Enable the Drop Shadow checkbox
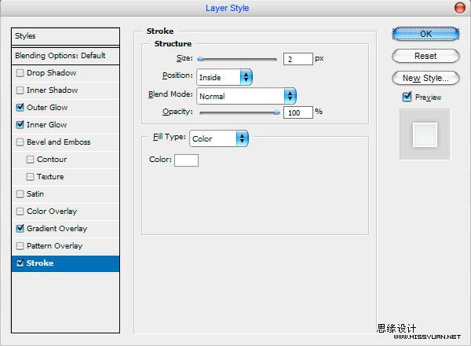Screen dimensions: 471x346 point(20,73)
